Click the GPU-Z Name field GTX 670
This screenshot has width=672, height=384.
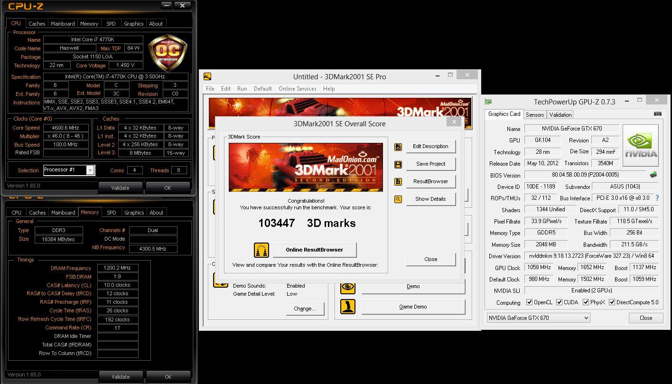coord(571,129)
